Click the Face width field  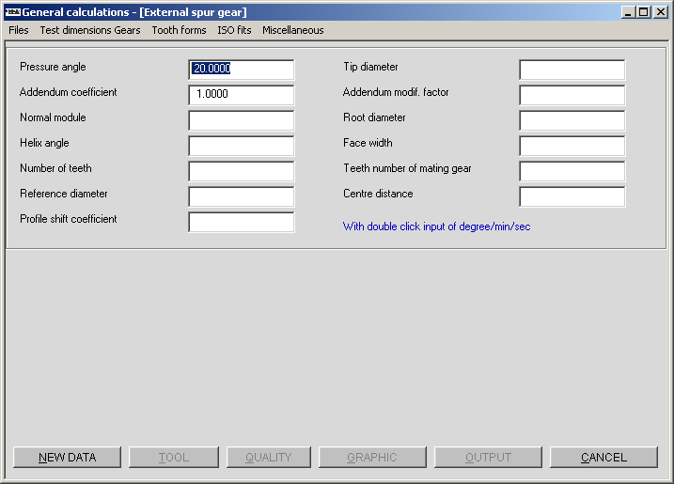coord(572,146)
